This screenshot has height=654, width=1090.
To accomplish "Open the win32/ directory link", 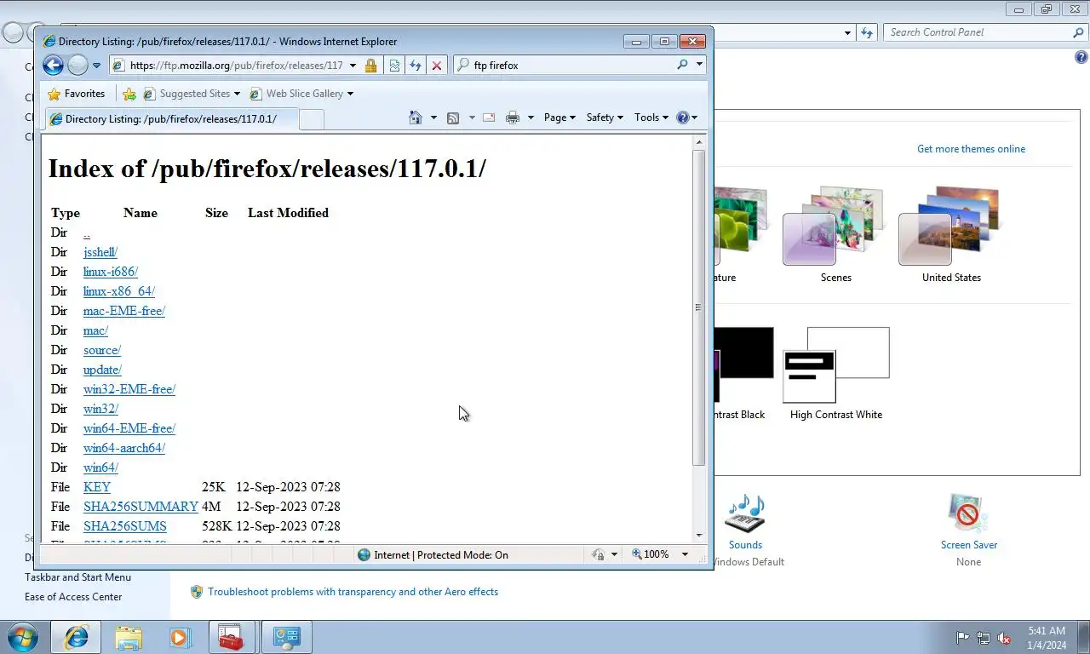I will 100,409.
